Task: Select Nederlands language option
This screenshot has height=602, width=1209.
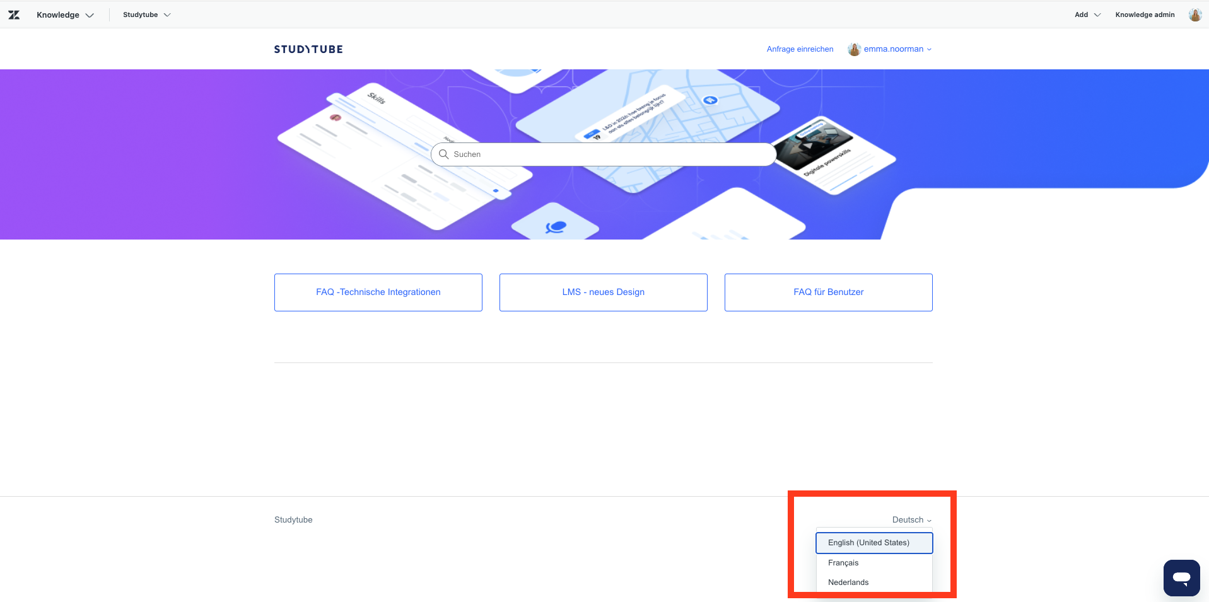Action: [874, 582]
